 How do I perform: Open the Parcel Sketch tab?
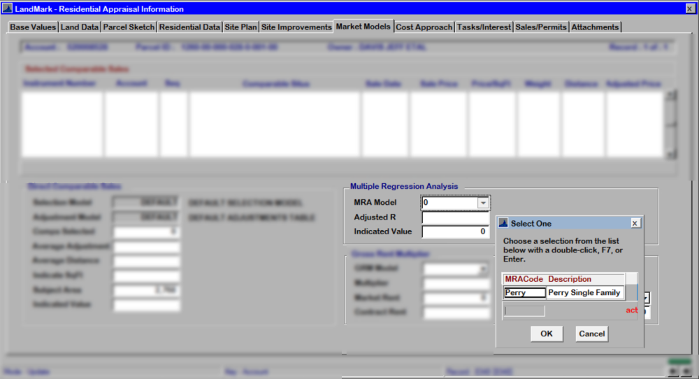tap(129, 27)
